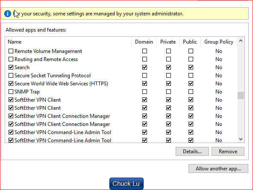
Task: Open the Allow another app... dialog
Action: [218, 169]
